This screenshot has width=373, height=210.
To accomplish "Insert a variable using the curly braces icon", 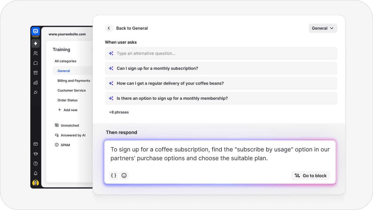I will coord(113,175).
